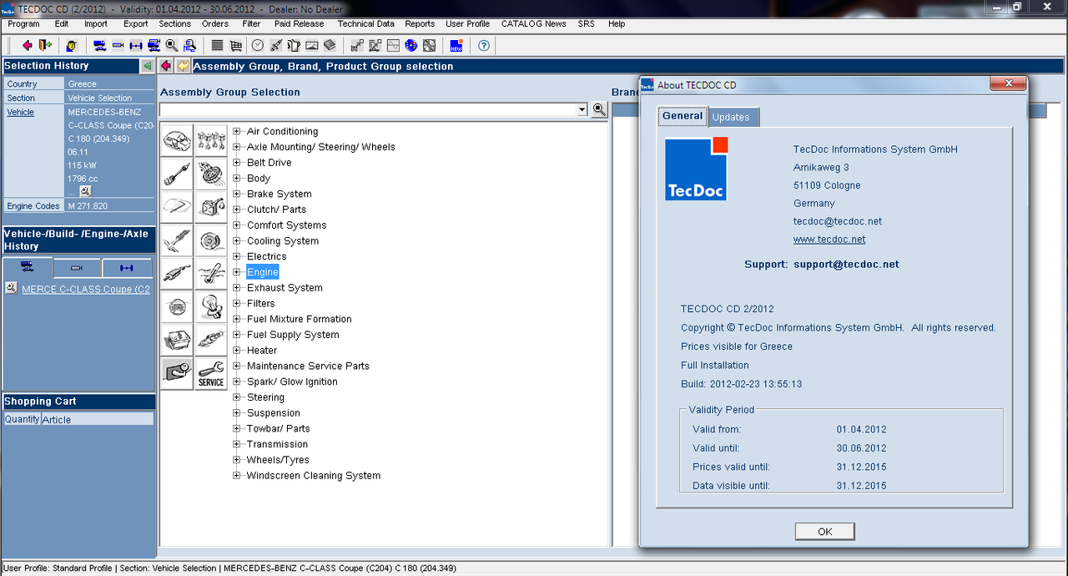Image resolution: width=1068 pixels, height=576 pixels.
Task: Select the axle history tab
Action: pos(127,267)
